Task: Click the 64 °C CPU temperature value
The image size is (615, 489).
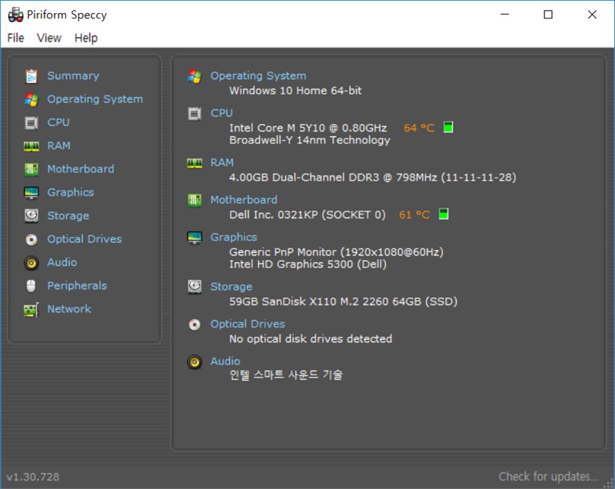Action: pyautogui.click(x=419, y=128)
